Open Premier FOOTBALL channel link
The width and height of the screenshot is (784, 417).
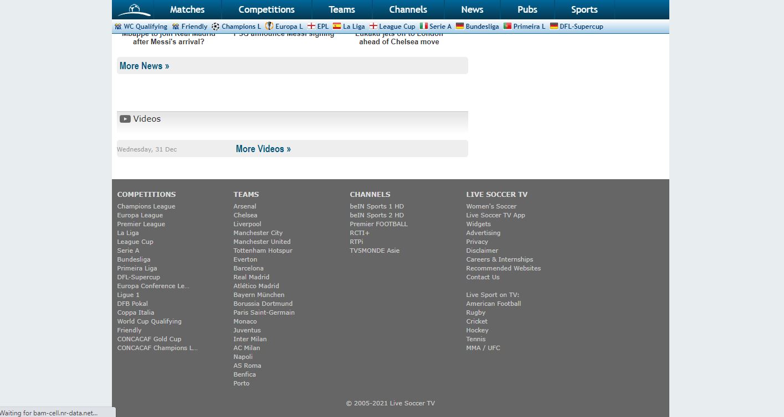(x=378, y=224)
